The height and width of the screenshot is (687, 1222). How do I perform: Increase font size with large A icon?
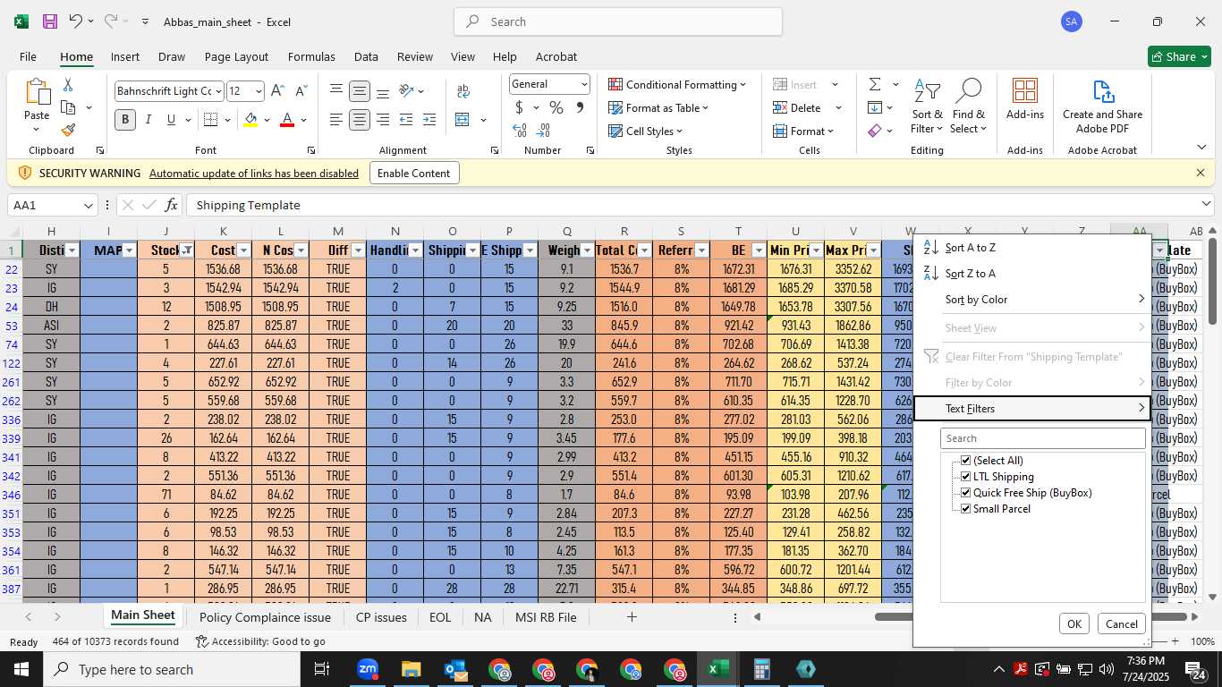click(277, 91)
